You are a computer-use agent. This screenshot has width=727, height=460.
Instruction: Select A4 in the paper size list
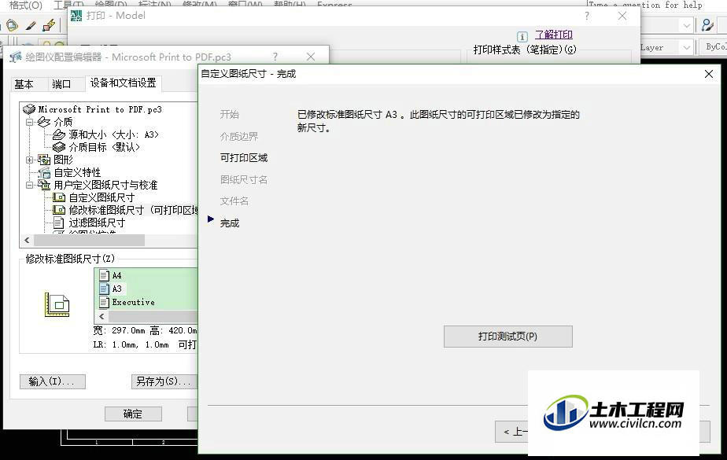pos(116,276)
